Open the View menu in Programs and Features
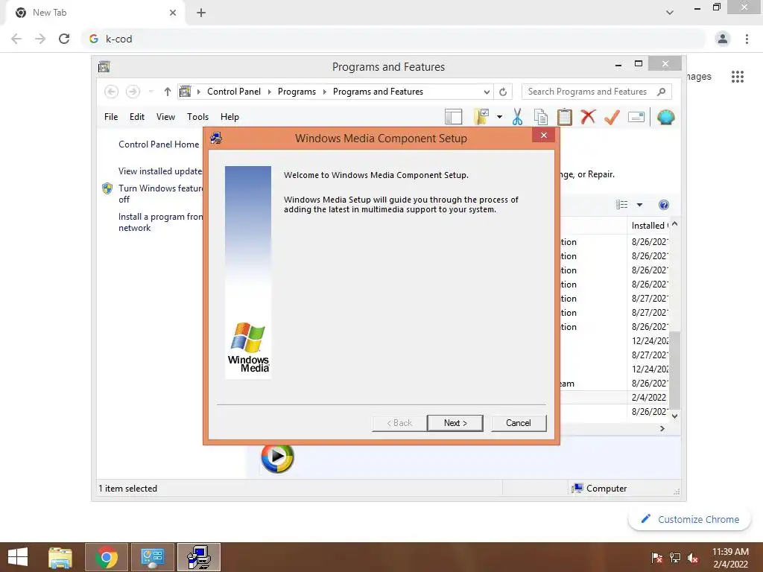 pyautogui.click(x=165, y=117)
